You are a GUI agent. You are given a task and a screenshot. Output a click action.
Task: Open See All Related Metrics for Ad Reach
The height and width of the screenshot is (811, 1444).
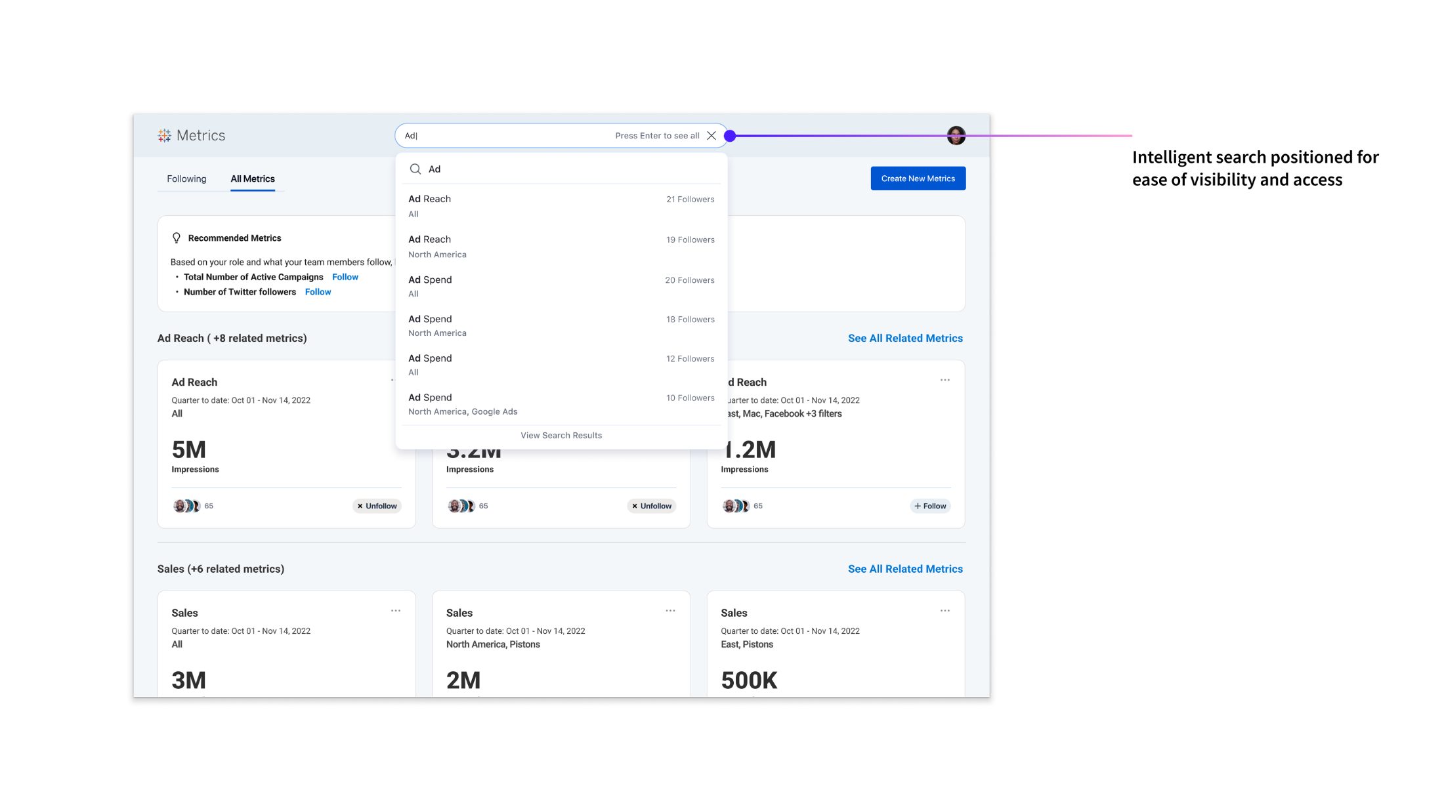click(905, 339)
